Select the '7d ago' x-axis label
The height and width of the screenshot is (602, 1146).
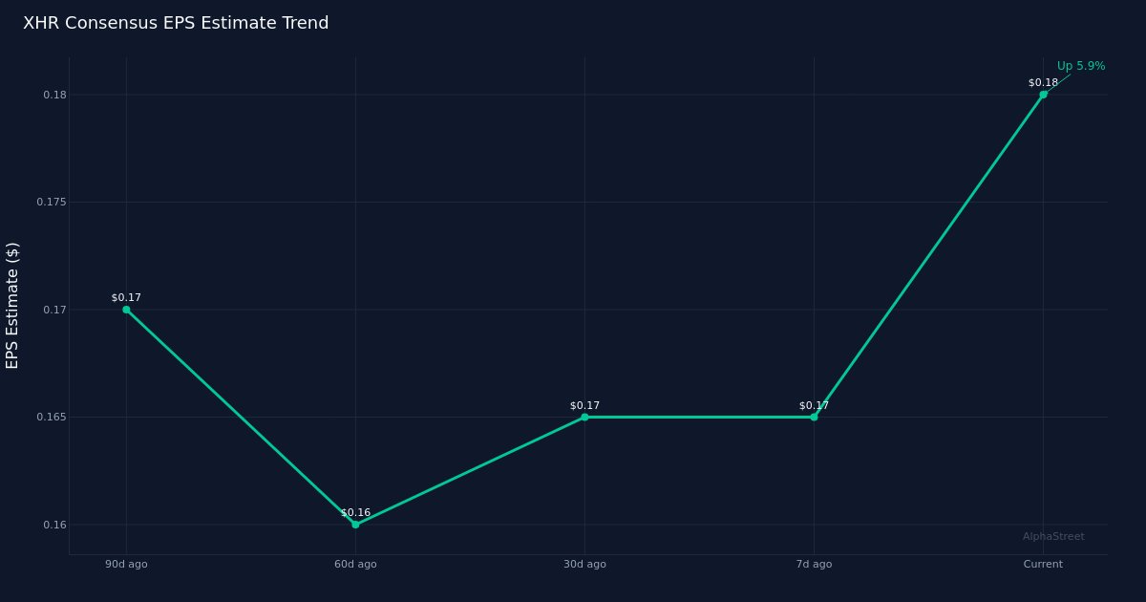pyautogui.click(x=814, y=565)
